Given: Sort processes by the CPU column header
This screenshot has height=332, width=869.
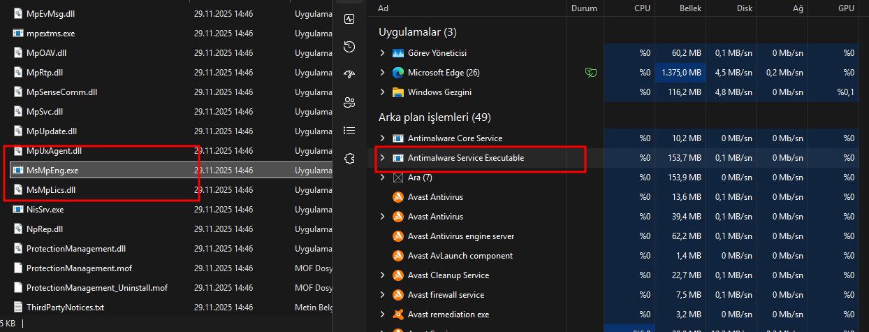Looking at the screenshot, I should pos(642,8).
